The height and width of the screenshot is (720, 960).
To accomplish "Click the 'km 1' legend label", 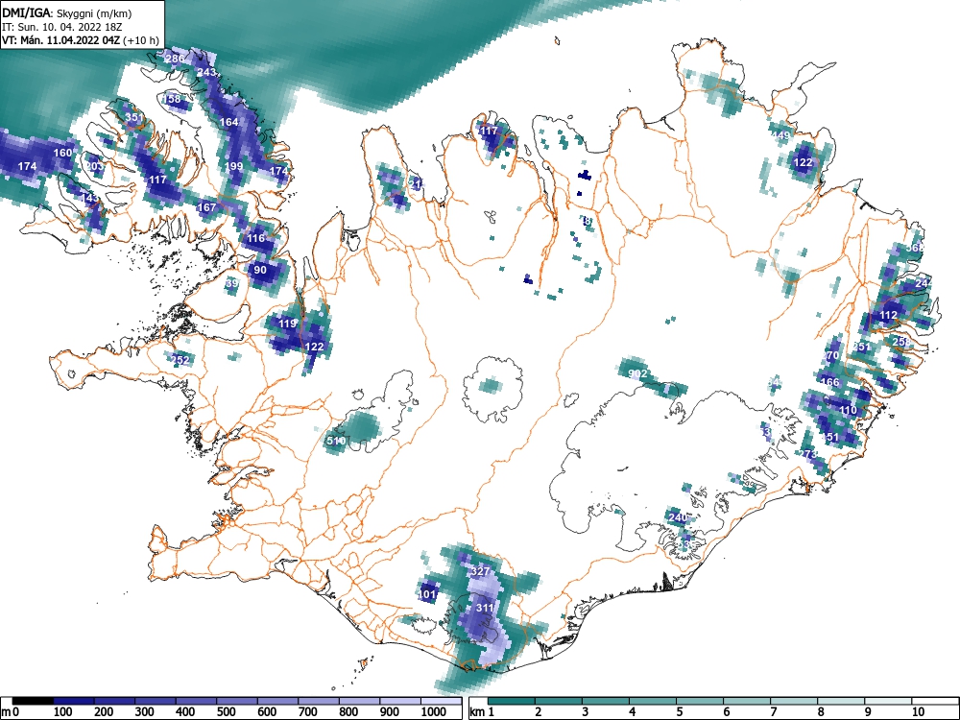I will 481,712.
